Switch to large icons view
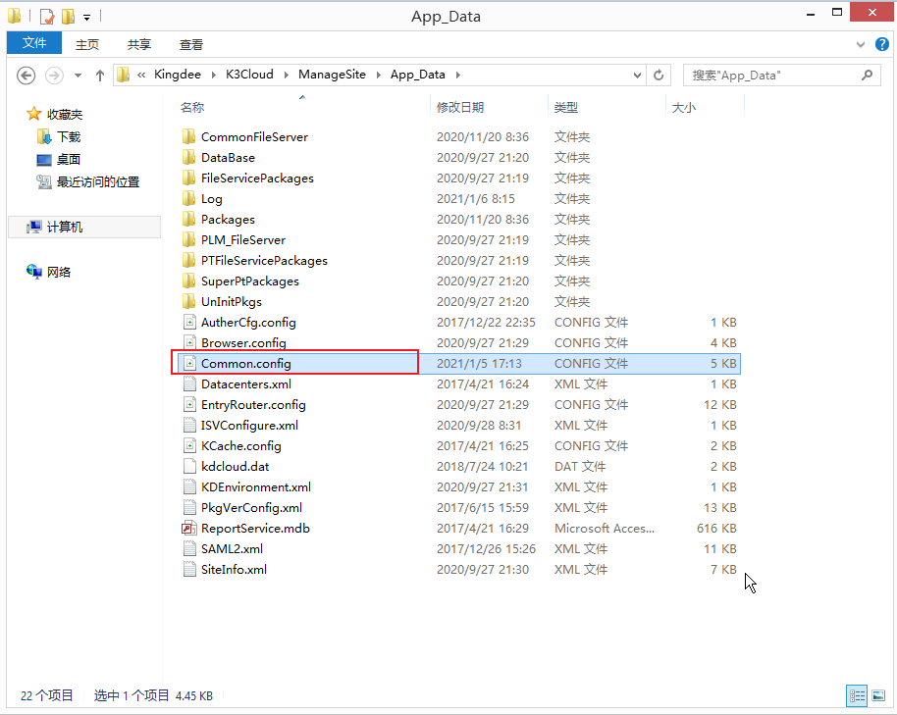Screen dimensions: 897x715 point(878,695)
